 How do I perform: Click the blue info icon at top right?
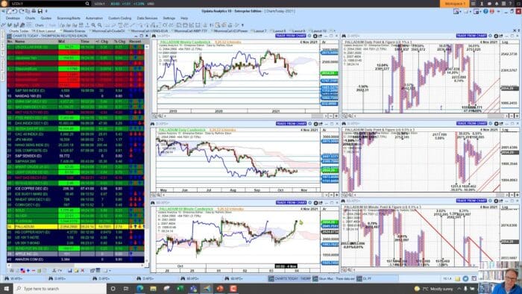(485, 11)
